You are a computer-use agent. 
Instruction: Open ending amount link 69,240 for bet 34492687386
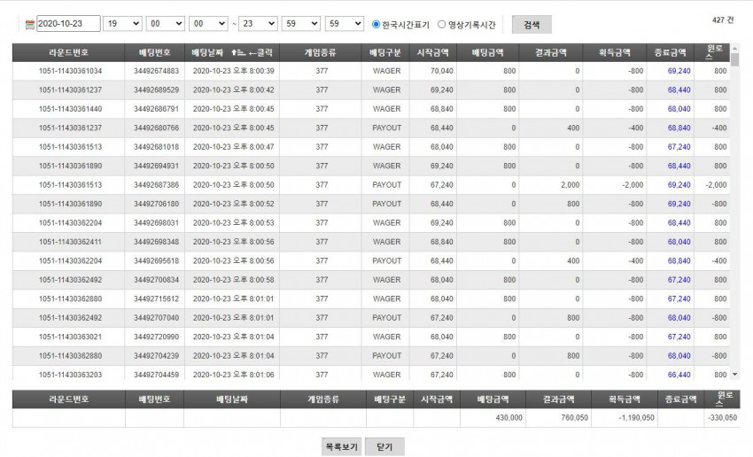(679, 185)
